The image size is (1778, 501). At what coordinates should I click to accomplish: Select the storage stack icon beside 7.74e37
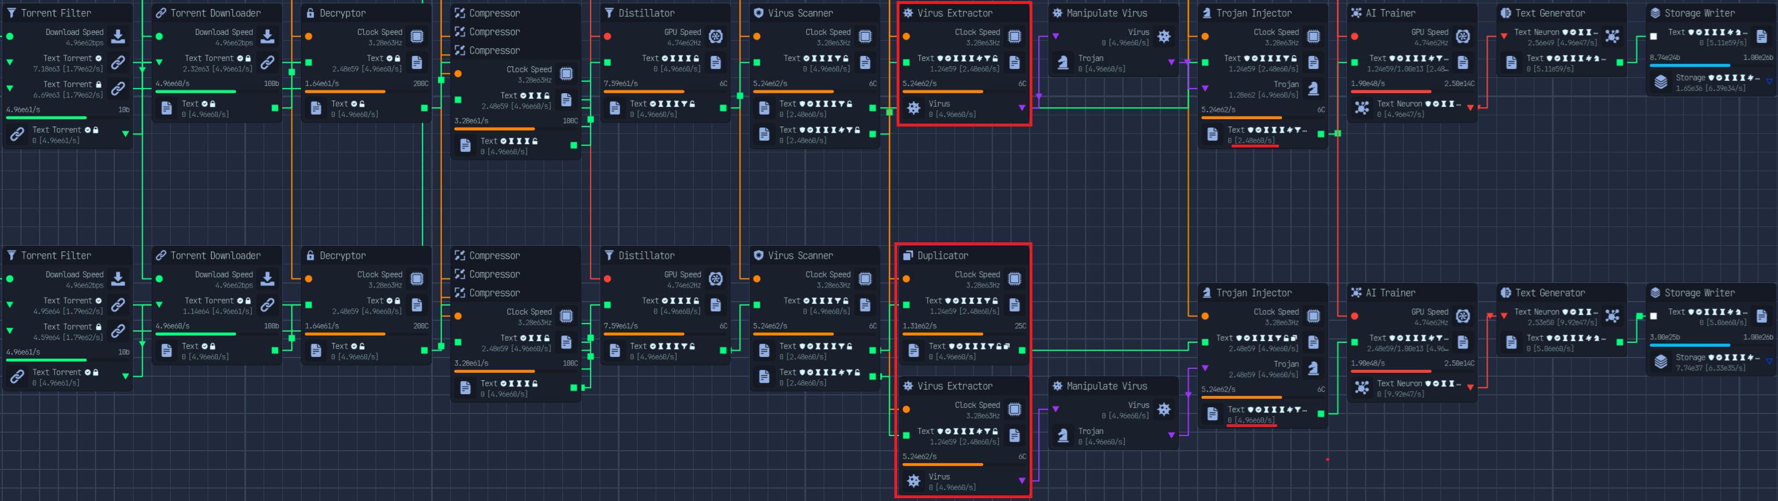1661,362
